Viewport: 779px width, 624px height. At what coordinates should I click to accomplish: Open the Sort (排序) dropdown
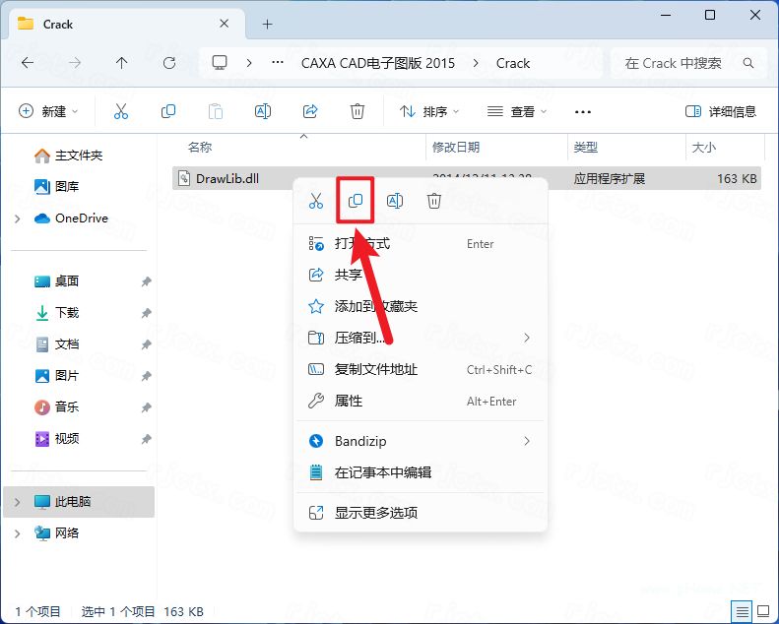point(429,111)
